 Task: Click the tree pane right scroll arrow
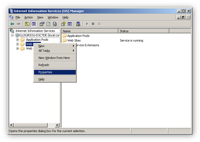[x=57, y=125]
